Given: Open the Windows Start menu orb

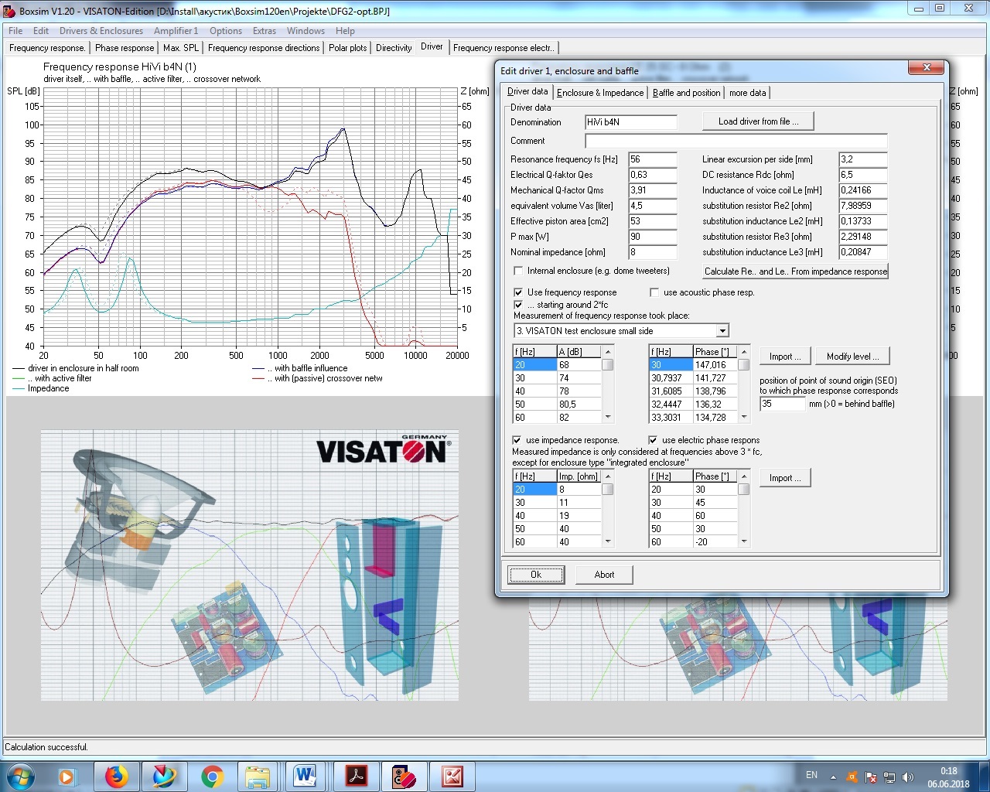Looking at the screenshot, I should click(x=21, y=776).
